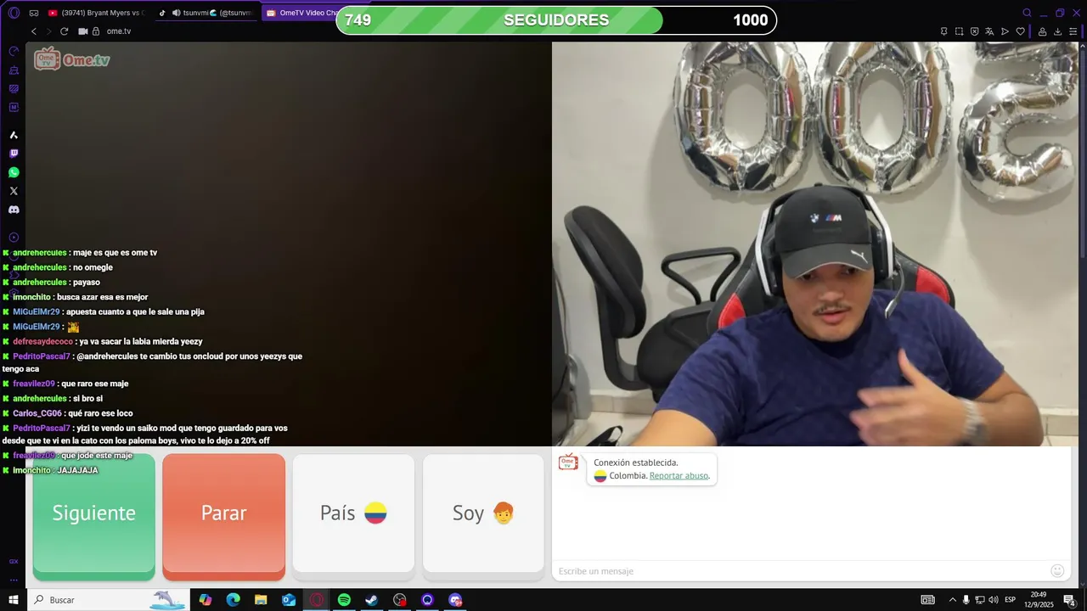This screenshot has height=611, width=1087.
Task: Open the downloads icon
Action: [1057, 31]
